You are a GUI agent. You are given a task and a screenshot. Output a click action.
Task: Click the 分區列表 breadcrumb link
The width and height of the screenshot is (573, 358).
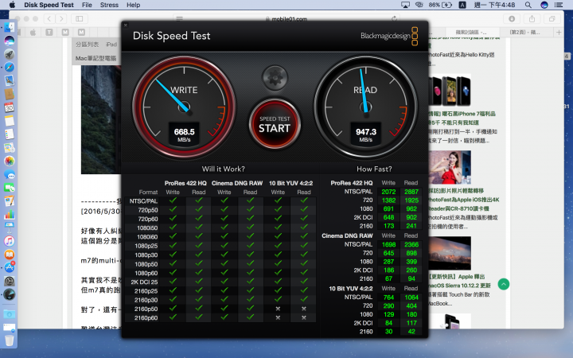[87, 45]
